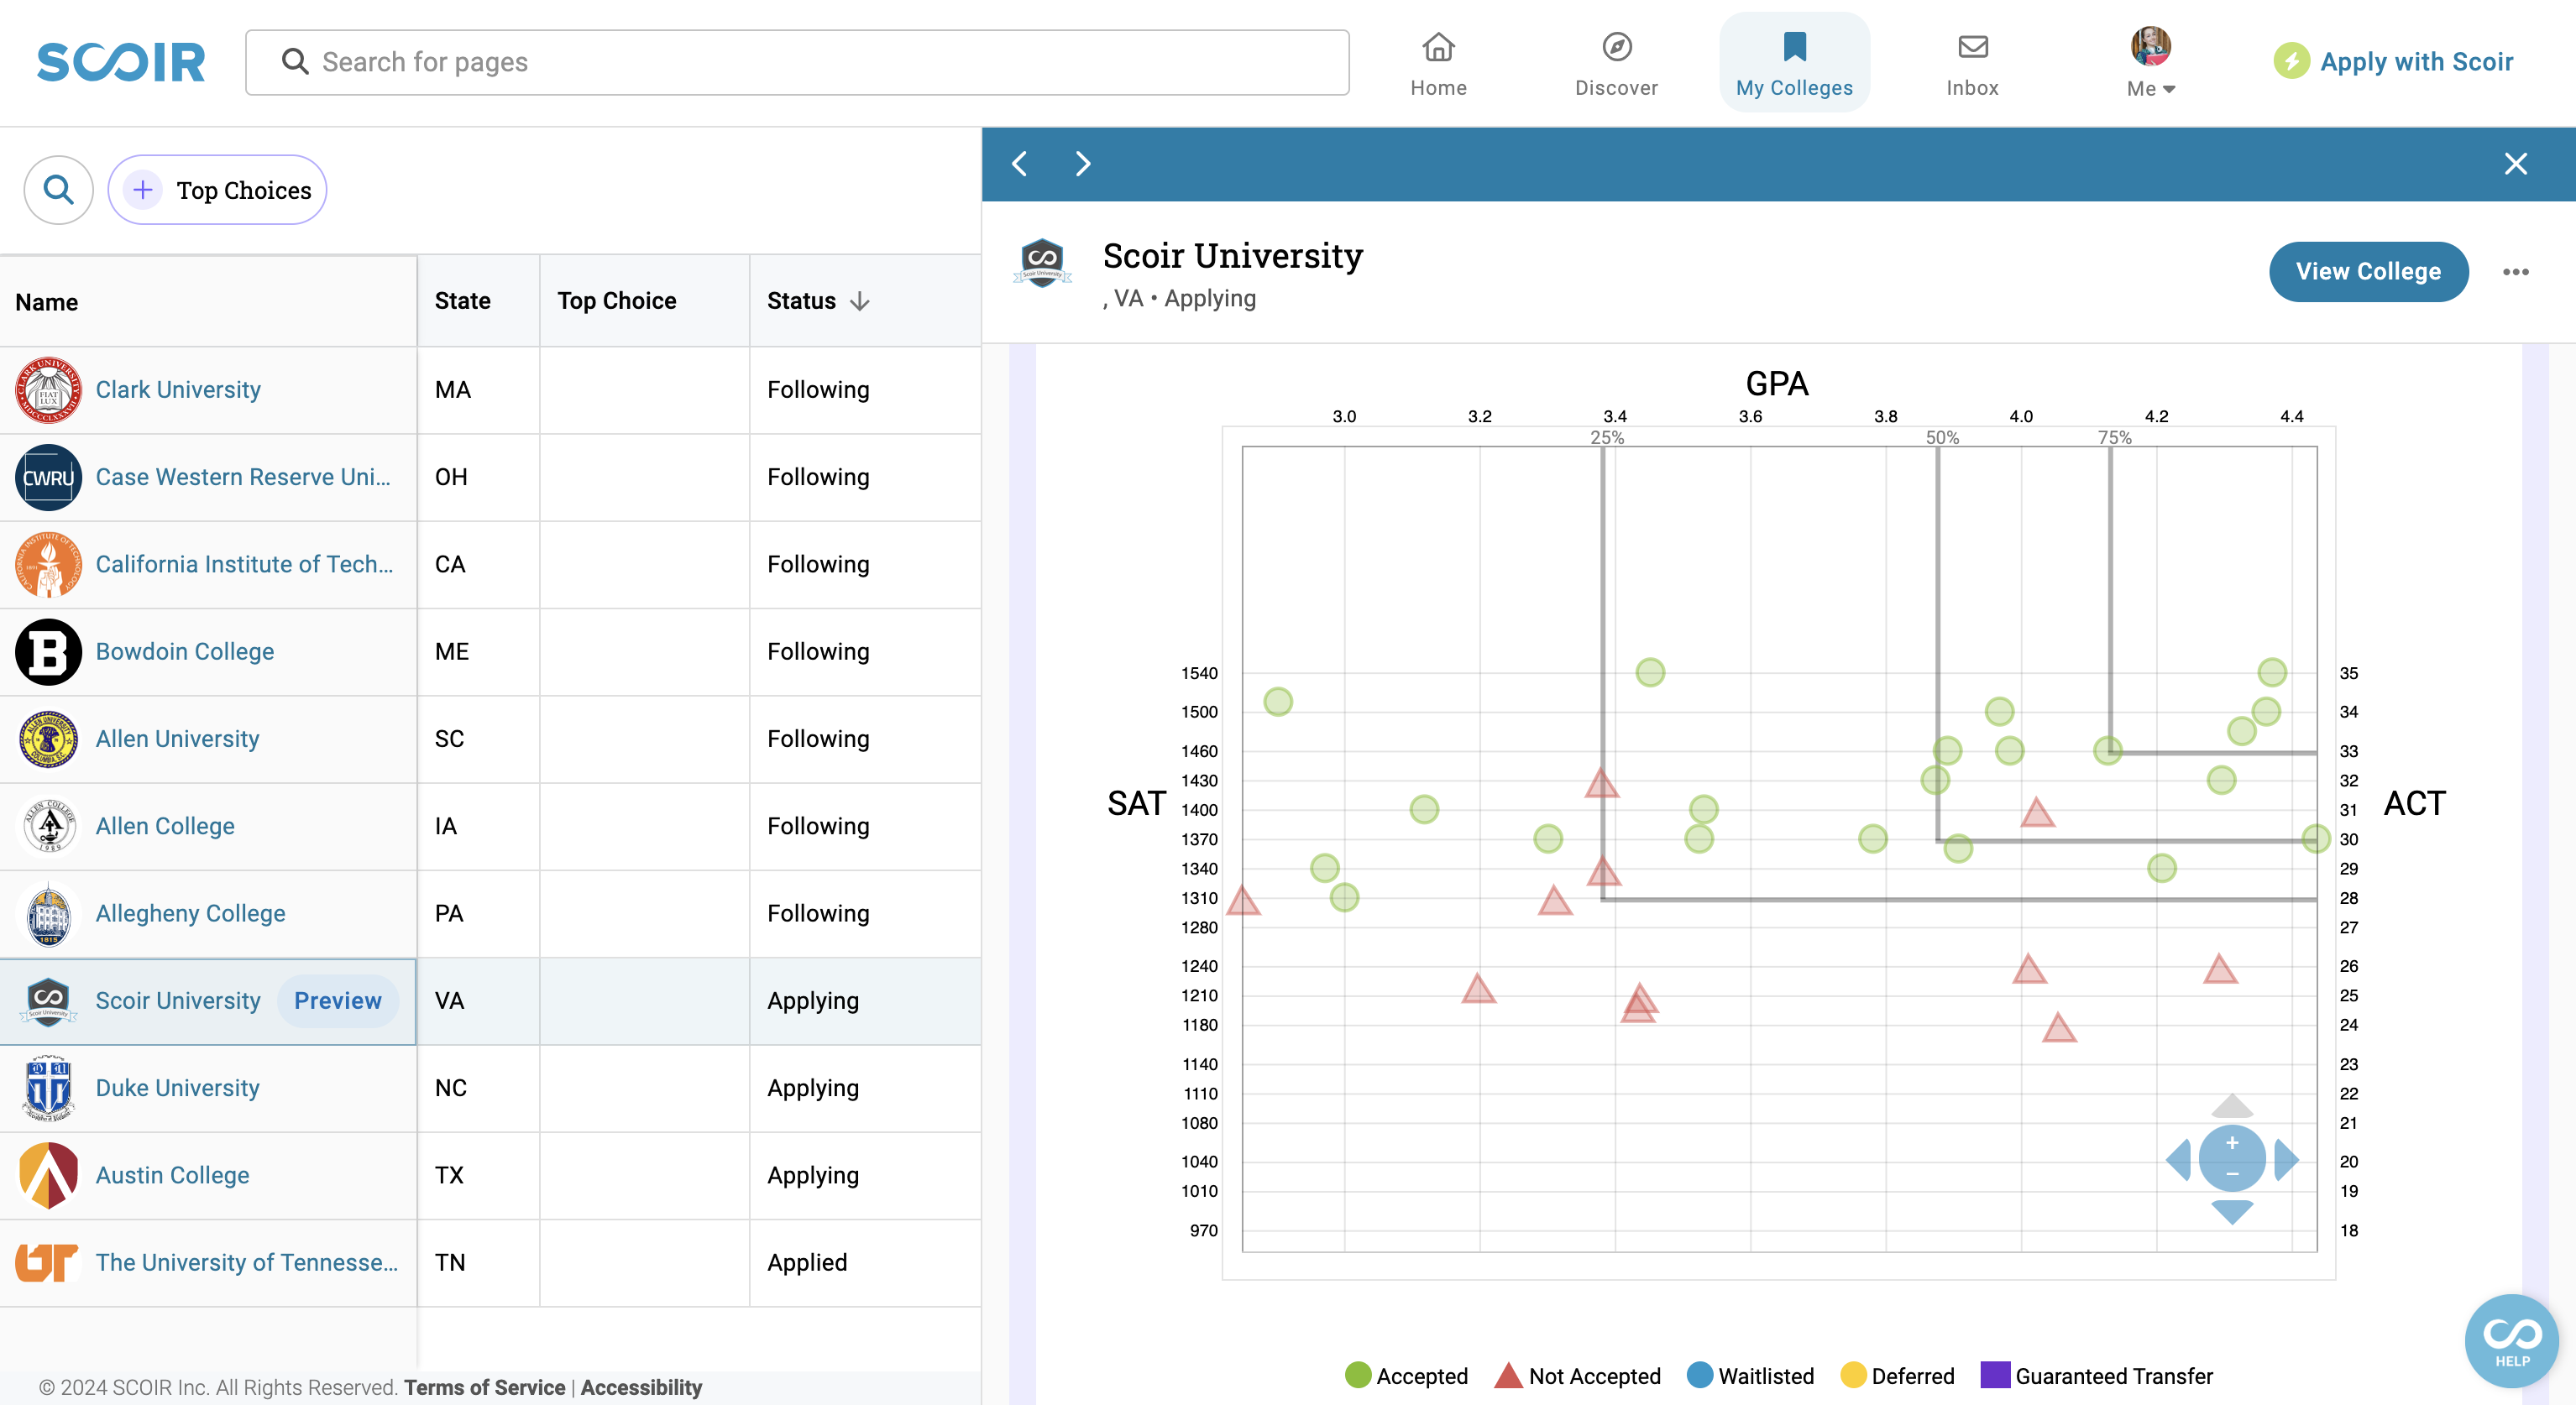
Task: Open the Terms of Service link
Action: (485, 1387)
